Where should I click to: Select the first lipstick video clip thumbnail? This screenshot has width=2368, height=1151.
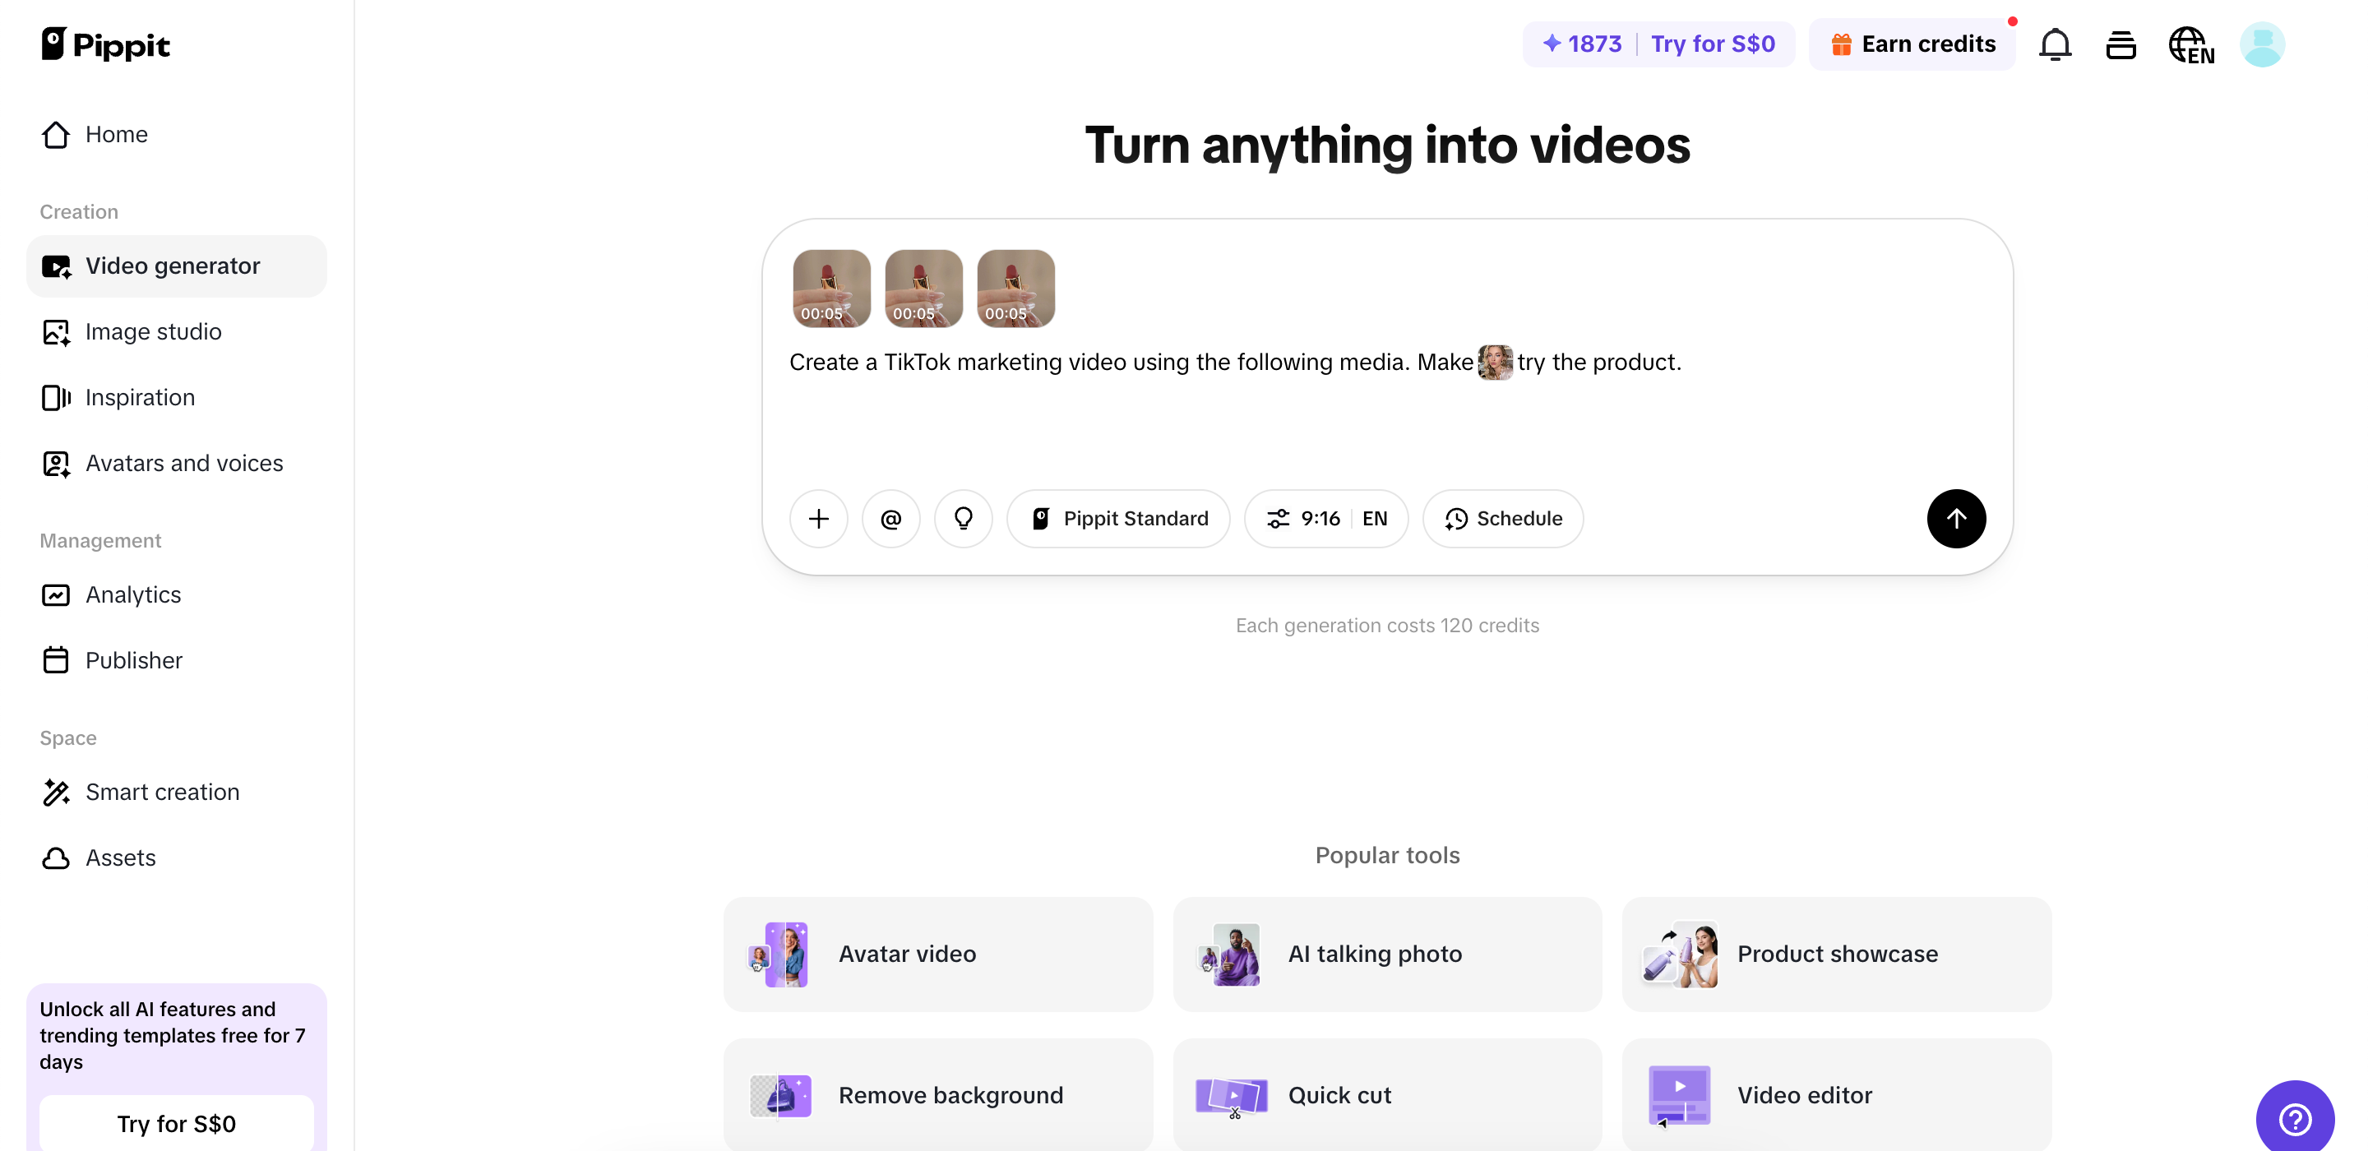(831, 288)
